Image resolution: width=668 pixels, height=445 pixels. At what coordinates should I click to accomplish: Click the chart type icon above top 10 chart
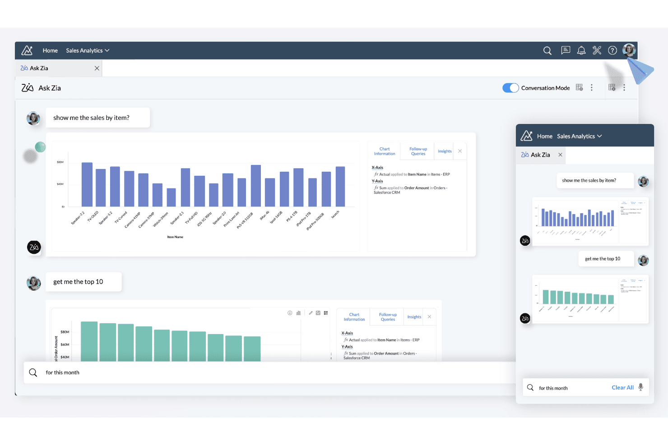[x=298, y=313]
